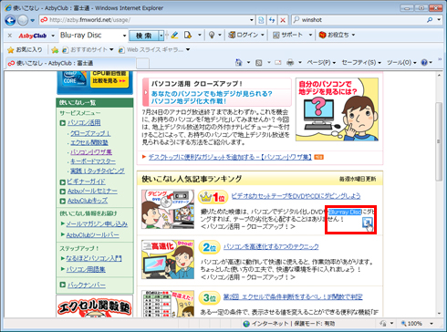Open the lightbulb icon dropdown arrow
Image resolution: width=447 pixels, height=332 pixels.
point(219,36)
